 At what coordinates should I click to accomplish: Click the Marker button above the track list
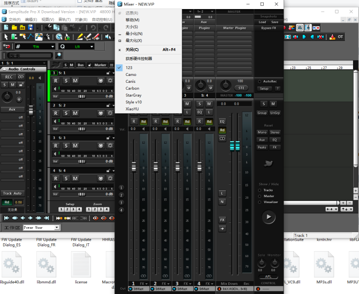click(100, 65)
